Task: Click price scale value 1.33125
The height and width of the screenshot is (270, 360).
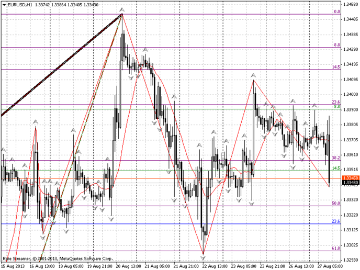Action: 351,230
